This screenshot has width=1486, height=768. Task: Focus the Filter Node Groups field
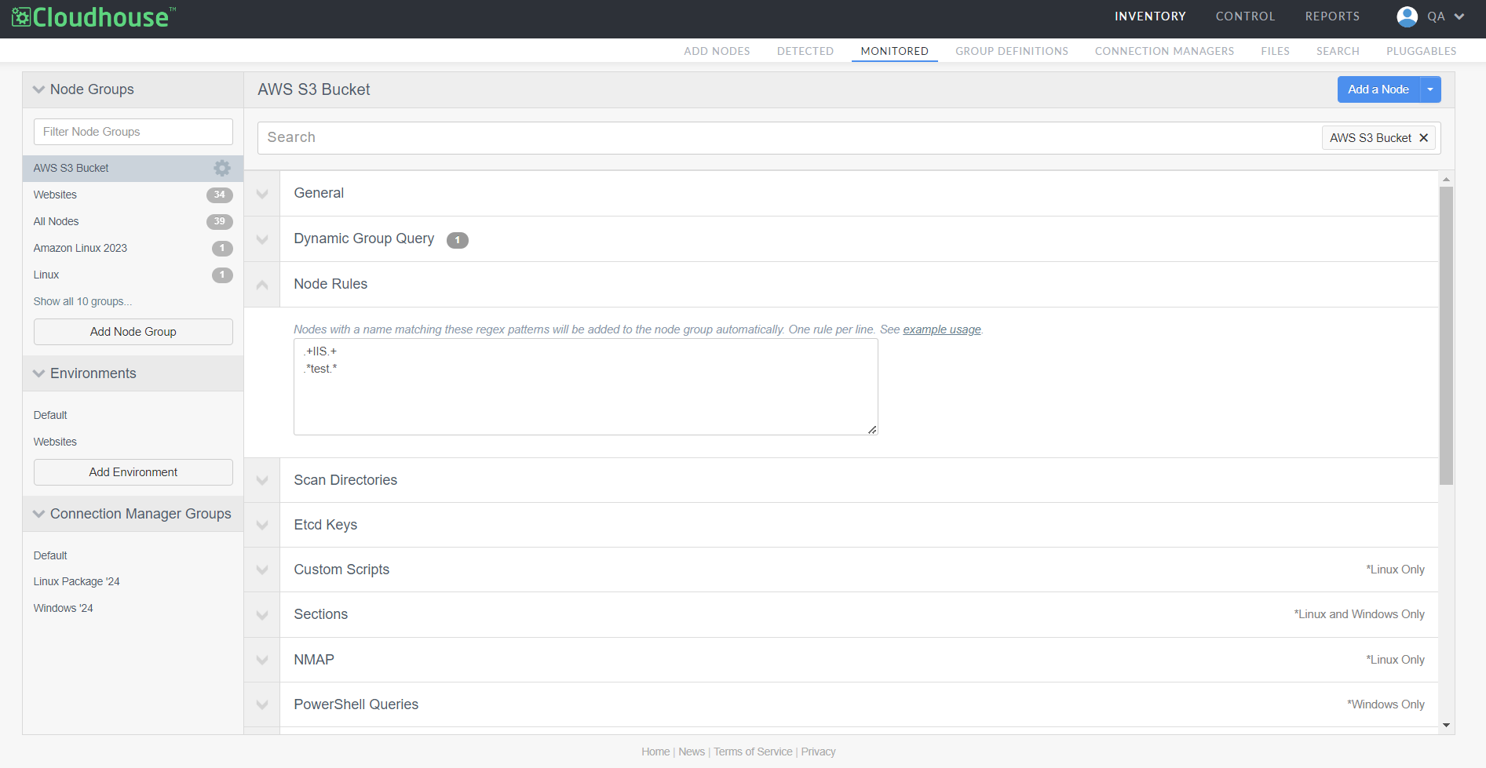click(133, 132)
